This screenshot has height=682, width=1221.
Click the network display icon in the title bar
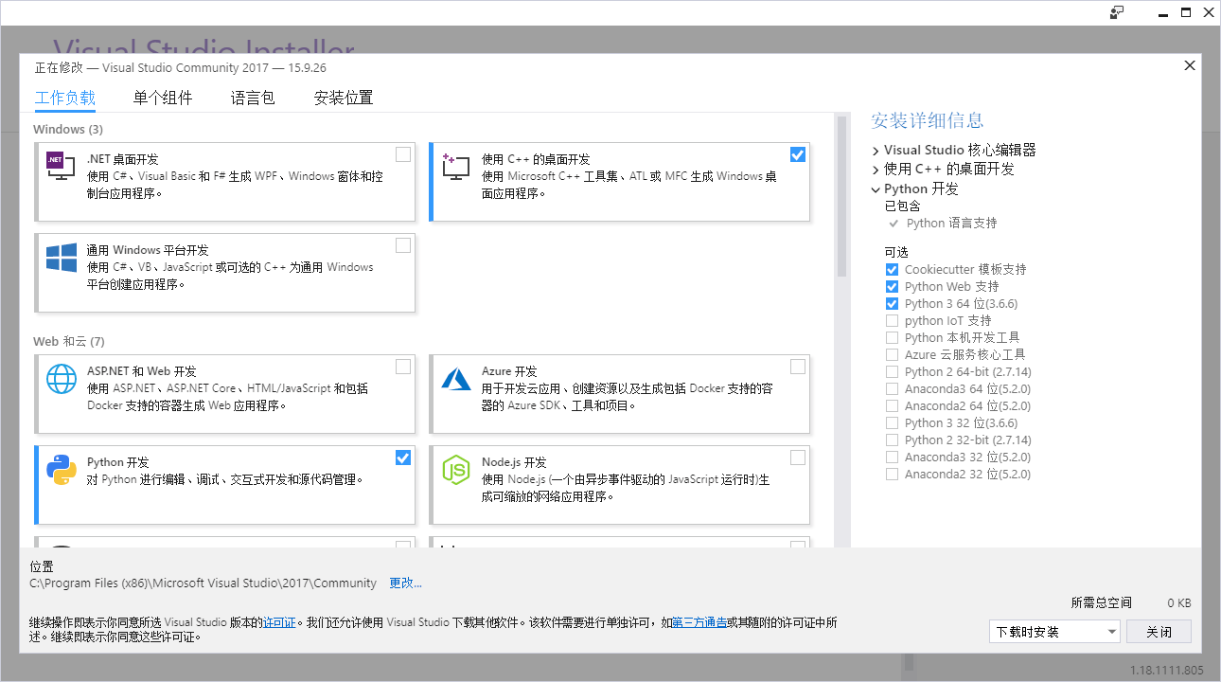pos(1116,12)
